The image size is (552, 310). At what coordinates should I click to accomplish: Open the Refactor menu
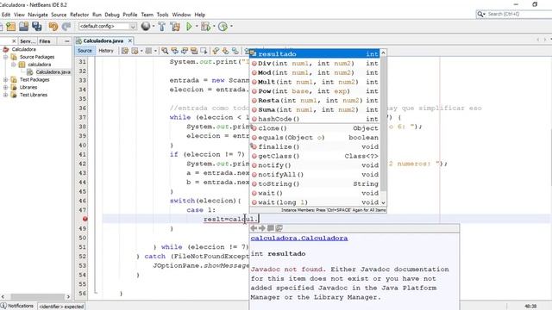pos(79,15)
